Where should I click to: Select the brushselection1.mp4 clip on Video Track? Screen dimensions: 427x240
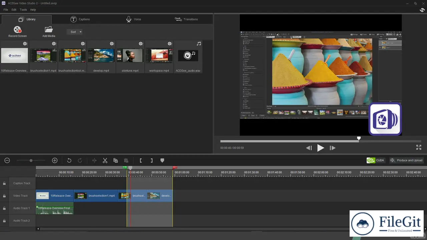(96, 196)
